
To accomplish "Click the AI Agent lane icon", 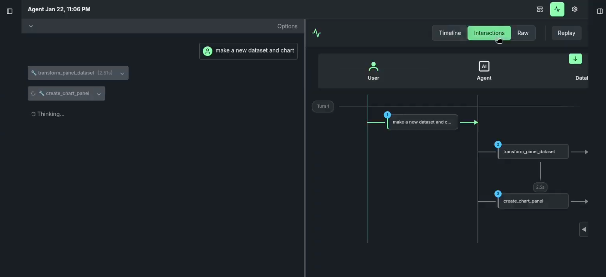I will 484,66.
